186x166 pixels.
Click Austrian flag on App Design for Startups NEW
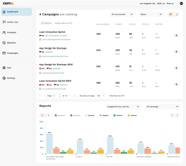(40, 68)
